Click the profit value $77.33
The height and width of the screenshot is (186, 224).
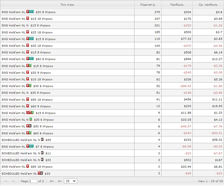tap(186, 39)
